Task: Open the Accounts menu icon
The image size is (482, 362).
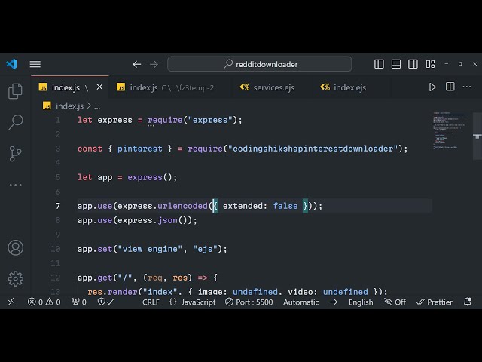Action: pos(15,247)
